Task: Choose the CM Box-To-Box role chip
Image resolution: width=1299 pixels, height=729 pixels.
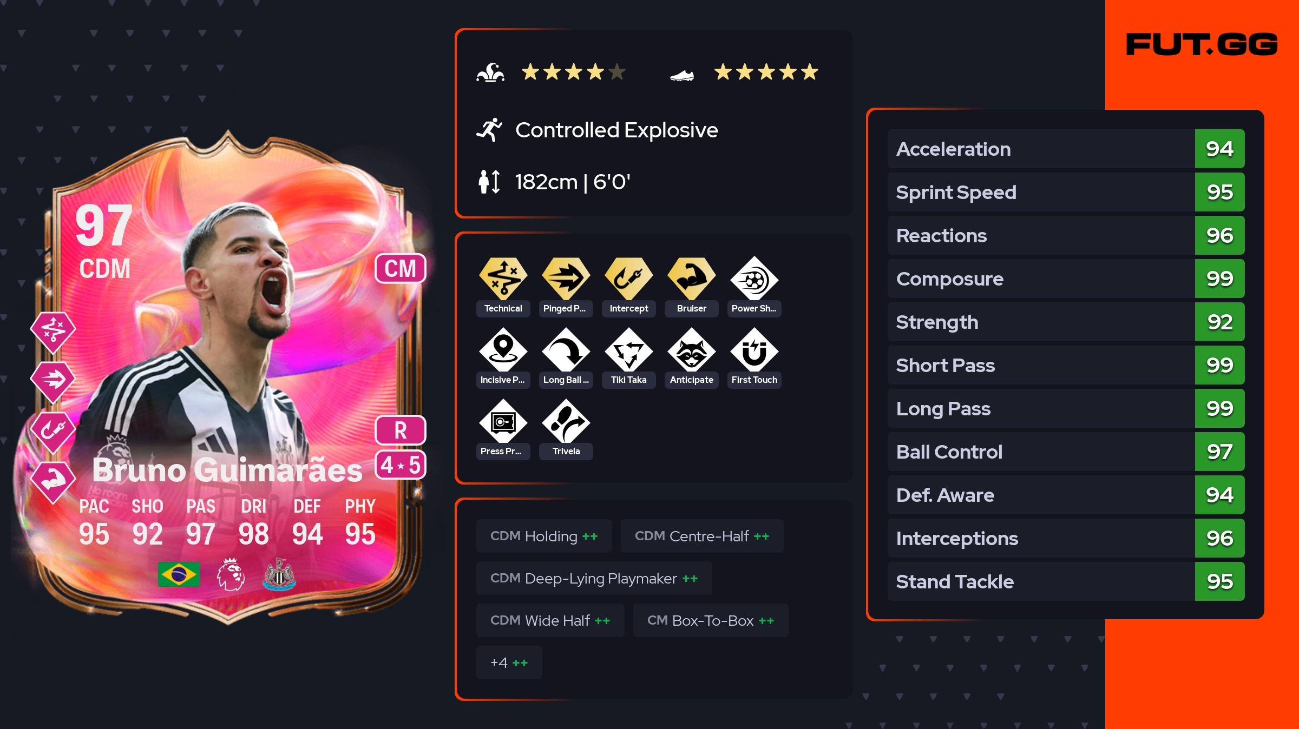Action: 711,620
